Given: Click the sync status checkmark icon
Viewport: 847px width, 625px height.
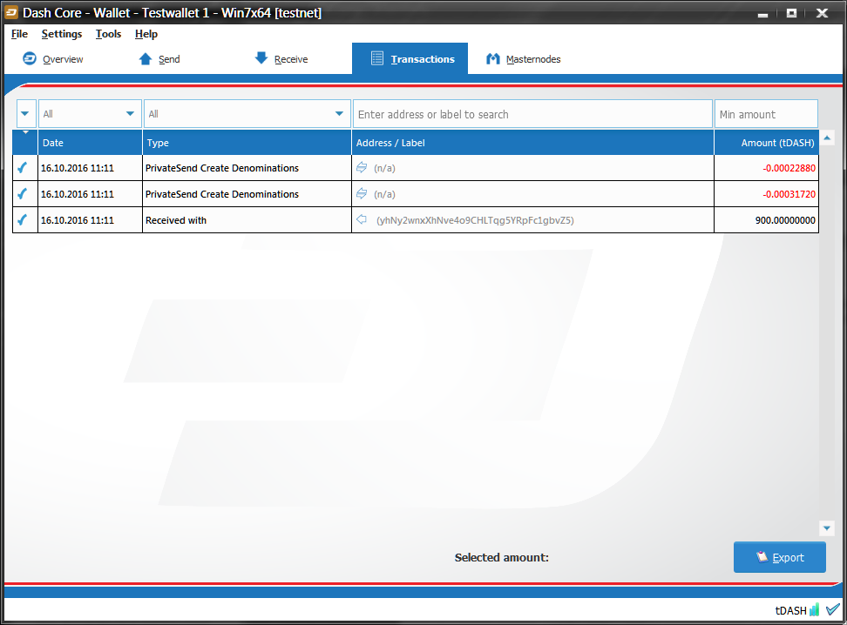Looking at the screenshot, I should click(832, 609).
